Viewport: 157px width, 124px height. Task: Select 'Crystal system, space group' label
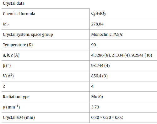coord(28,35)
